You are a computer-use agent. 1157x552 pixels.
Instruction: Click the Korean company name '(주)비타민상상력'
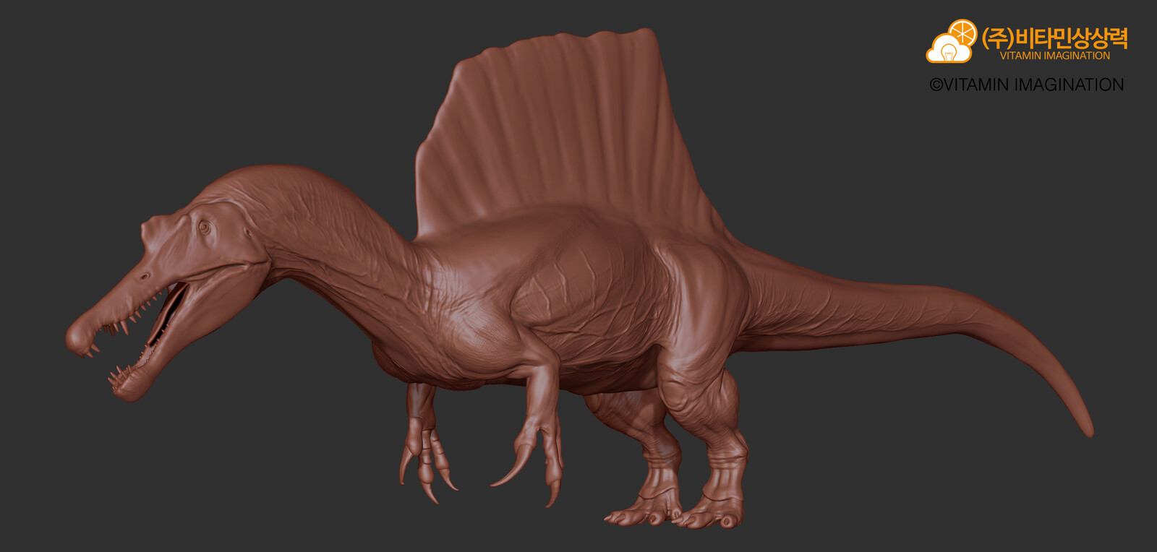tap(1054, 38)
